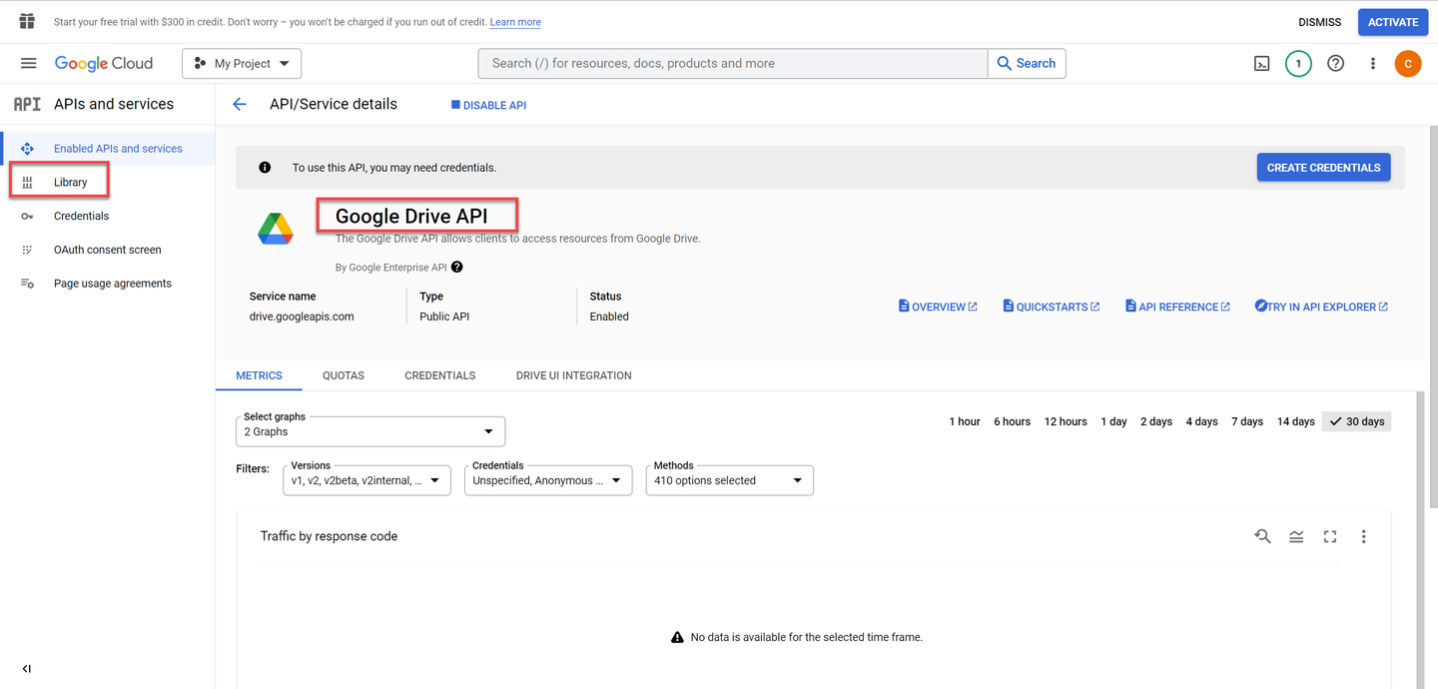Viewport: 1438px width, 689px height.
Task: Click the search magnifier reset zoom chart icon
Action: tap(1263, 536)
